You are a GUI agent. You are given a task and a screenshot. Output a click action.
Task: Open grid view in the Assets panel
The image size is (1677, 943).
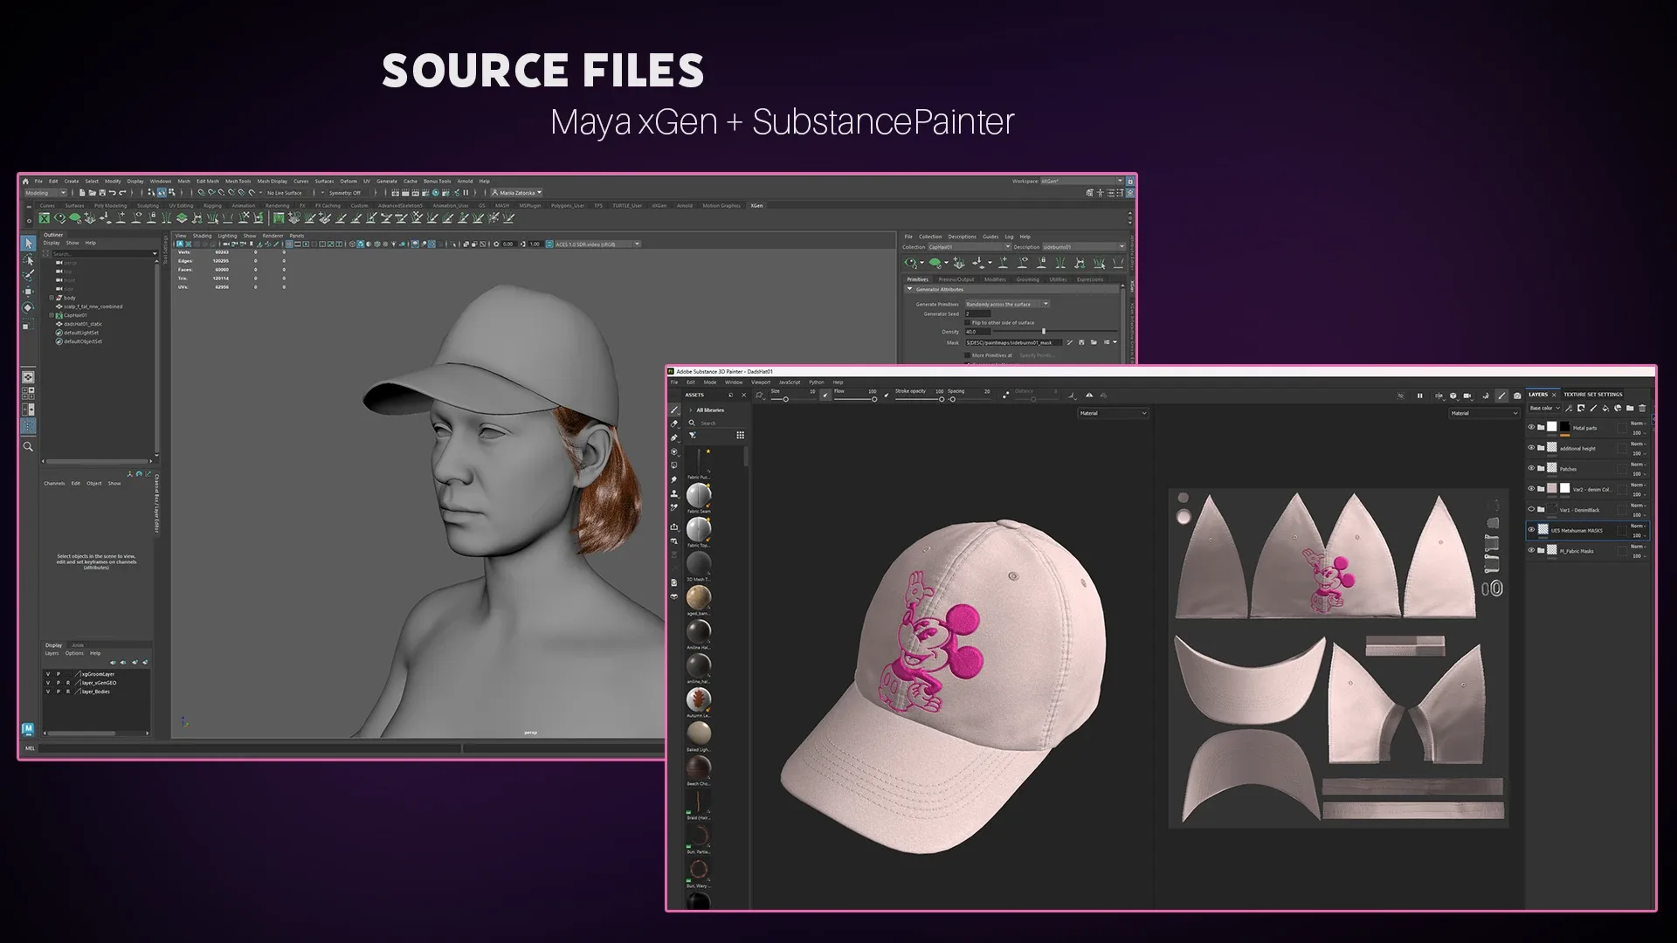pos(741,435)
